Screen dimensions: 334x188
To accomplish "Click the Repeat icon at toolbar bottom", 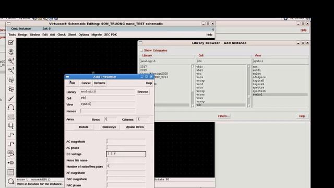I will (11, 181).
